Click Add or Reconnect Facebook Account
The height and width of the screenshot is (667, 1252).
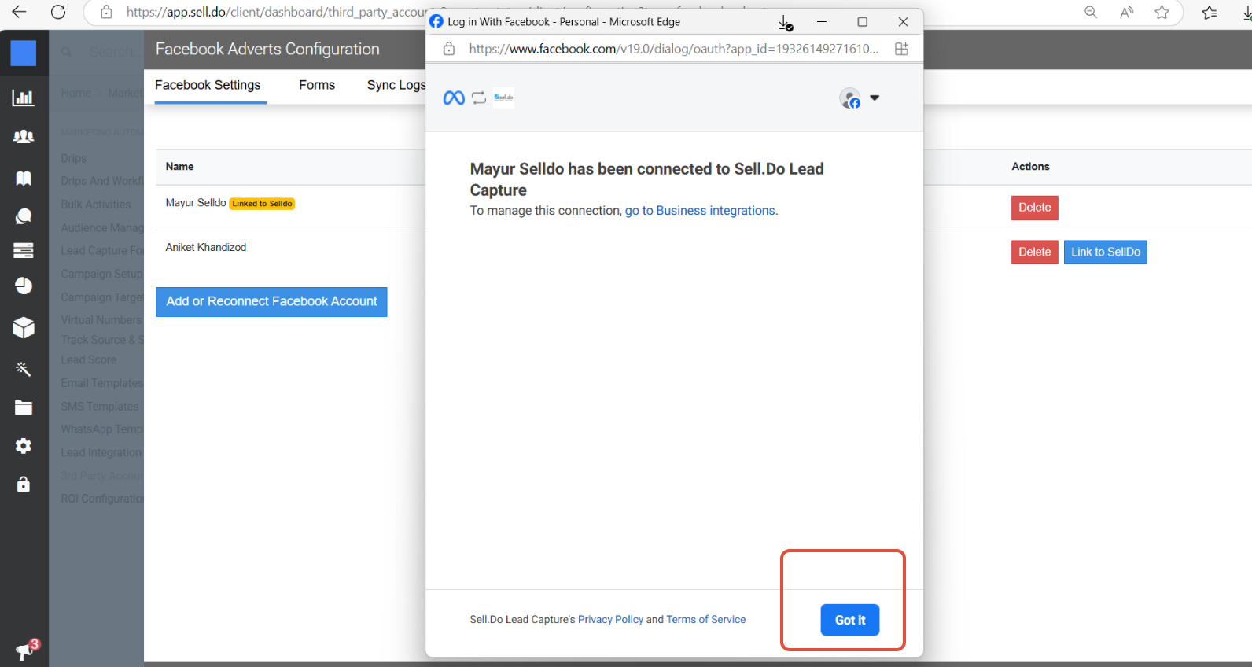coord(271,302)
